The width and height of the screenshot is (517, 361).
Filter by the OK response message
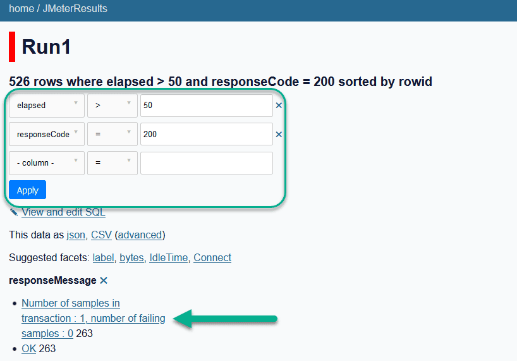[x=28, y=348]
